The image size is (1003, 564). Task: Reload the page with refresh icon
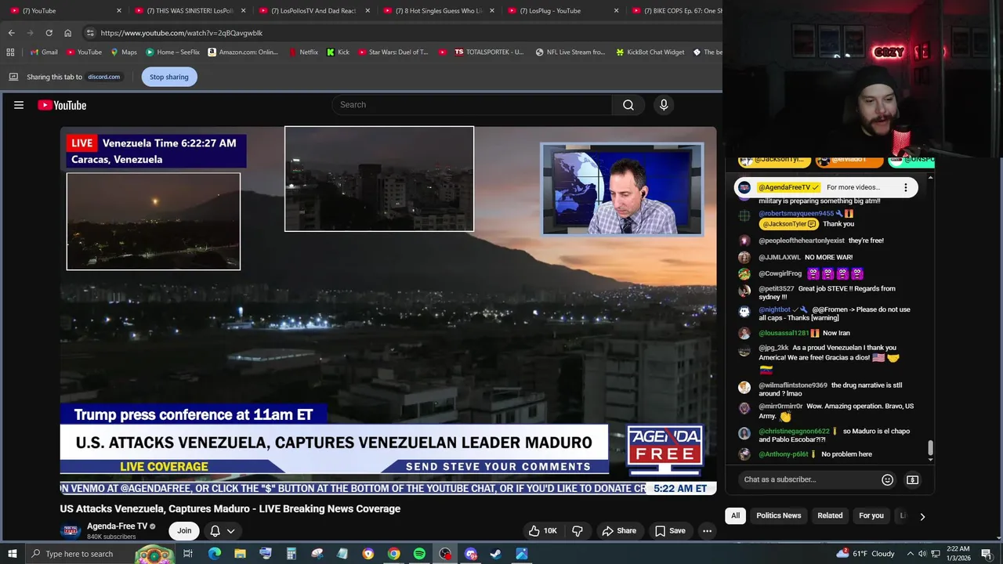[49, 33]
